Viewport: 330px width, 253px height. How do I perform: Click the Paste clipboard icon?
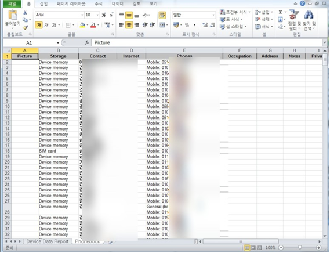click(13, 16)
